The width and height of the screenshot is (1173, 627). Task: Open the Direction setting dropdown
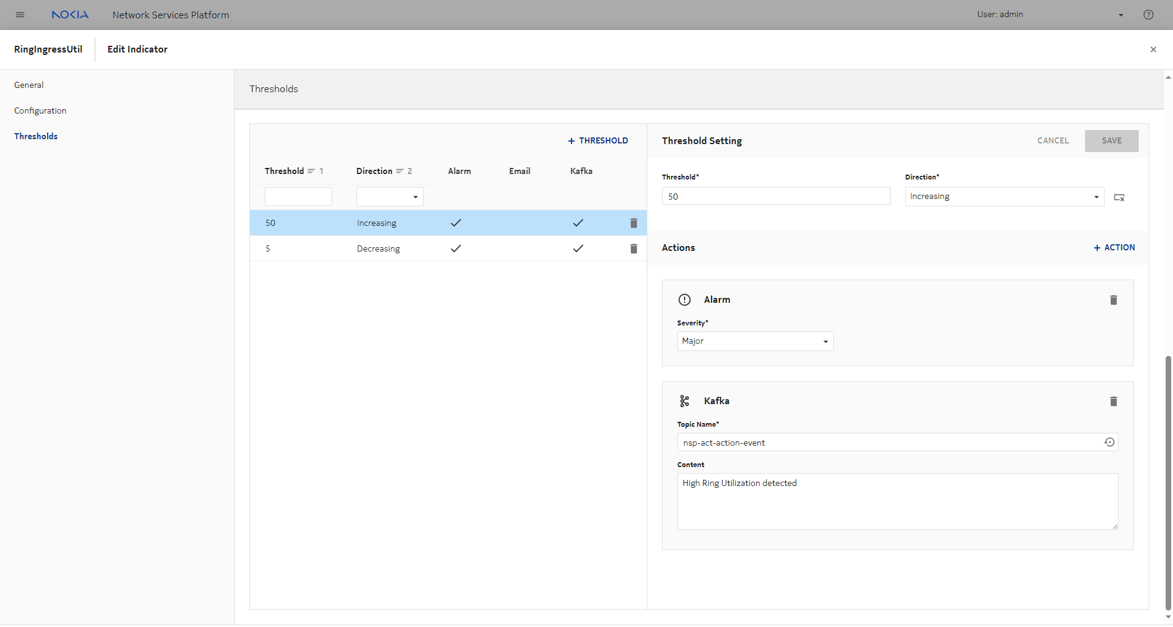coord(1005,197)
